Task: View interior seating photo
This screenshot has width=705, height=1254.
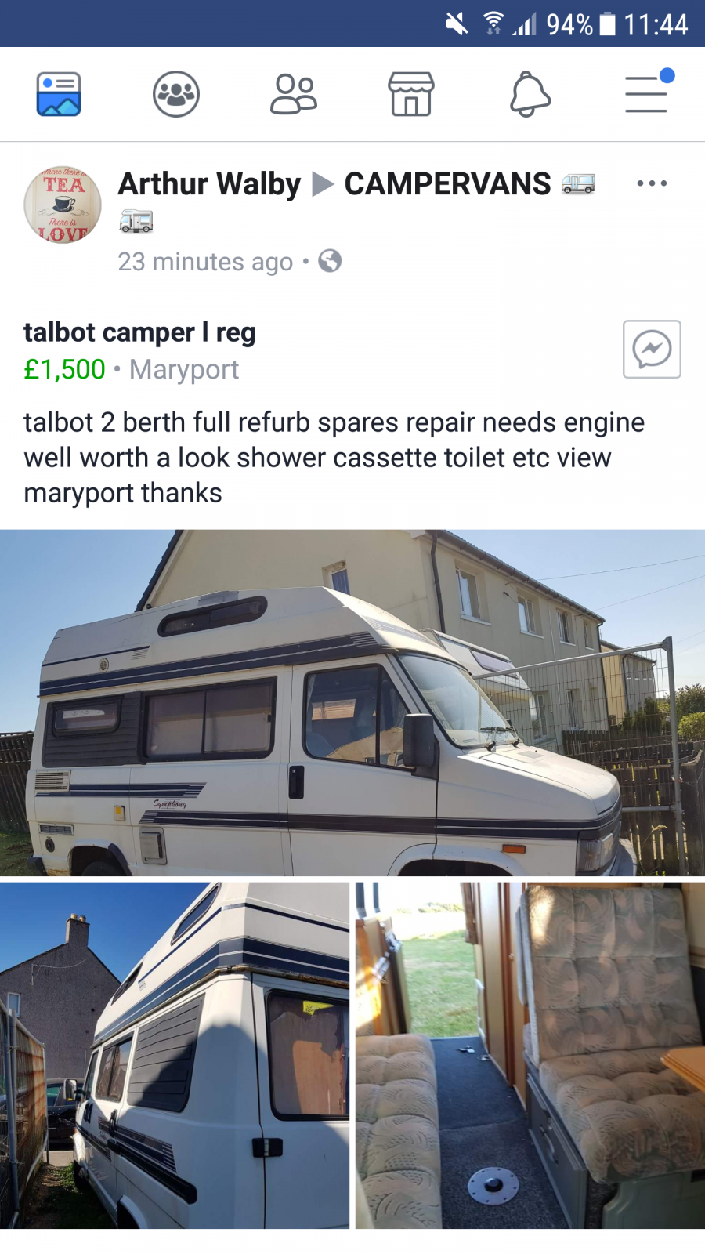Action: (530, 1056)
